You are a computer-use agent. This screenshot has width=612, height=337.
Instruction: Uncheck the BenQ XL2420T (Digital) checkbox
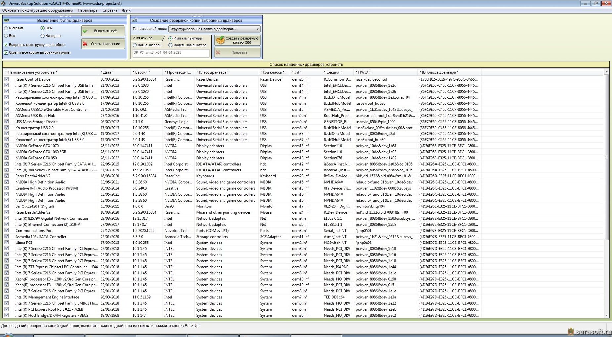coord(6,206)
